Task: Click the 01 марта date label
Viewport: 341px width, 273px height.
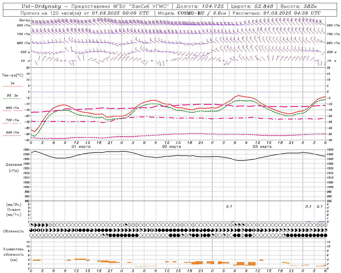Action: pos(81,147)
